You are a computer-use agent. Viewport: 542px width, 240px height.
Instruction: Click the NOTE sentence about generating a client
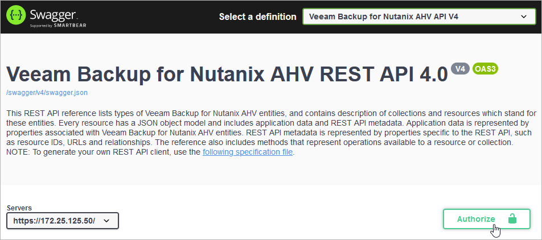150,152
